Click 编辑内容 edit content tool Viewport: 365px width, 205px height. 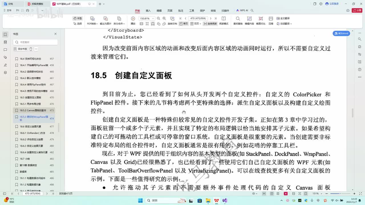pyautogui.click(x=249, y=21)
